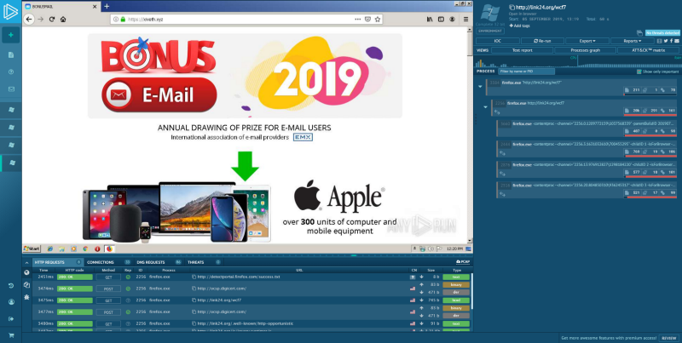Click the process filter input field
682x343 pixels.
pyautogui.click(x=526, y=71)
